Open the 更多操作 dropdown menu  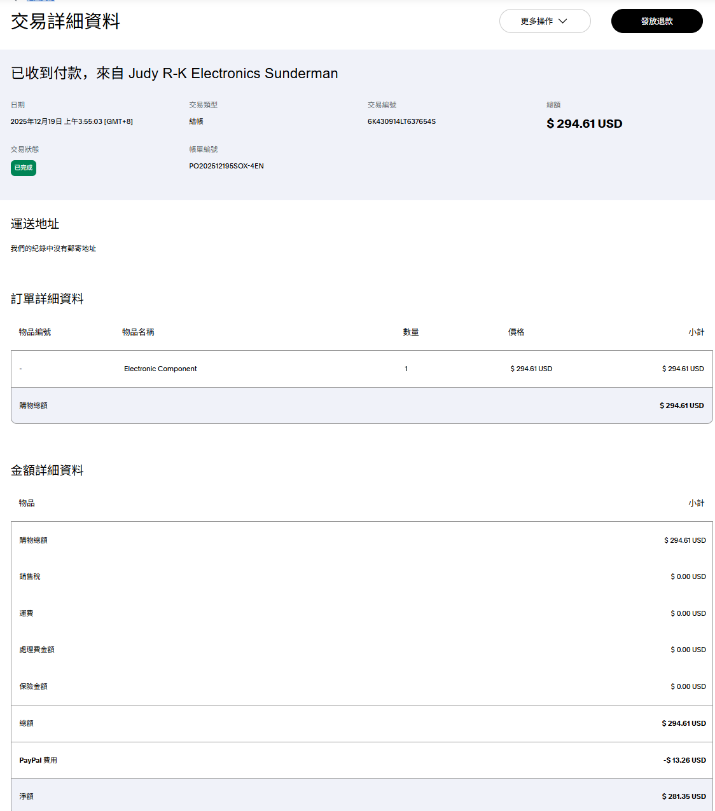pos(545,21)
